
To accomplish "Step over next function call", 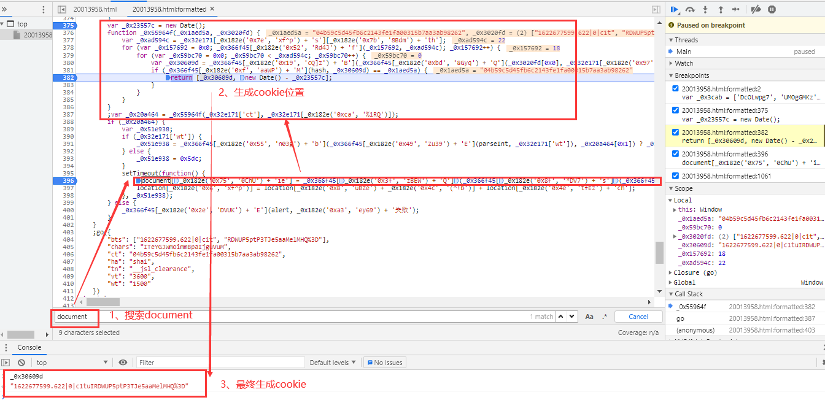I will click(690, 9).
